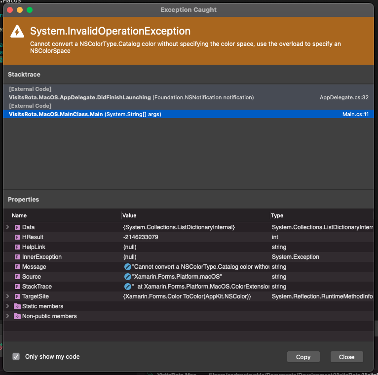Screen dimensions: 378x375
Task: Click the pencil icon beside Source value
Action: pos(128,277)
